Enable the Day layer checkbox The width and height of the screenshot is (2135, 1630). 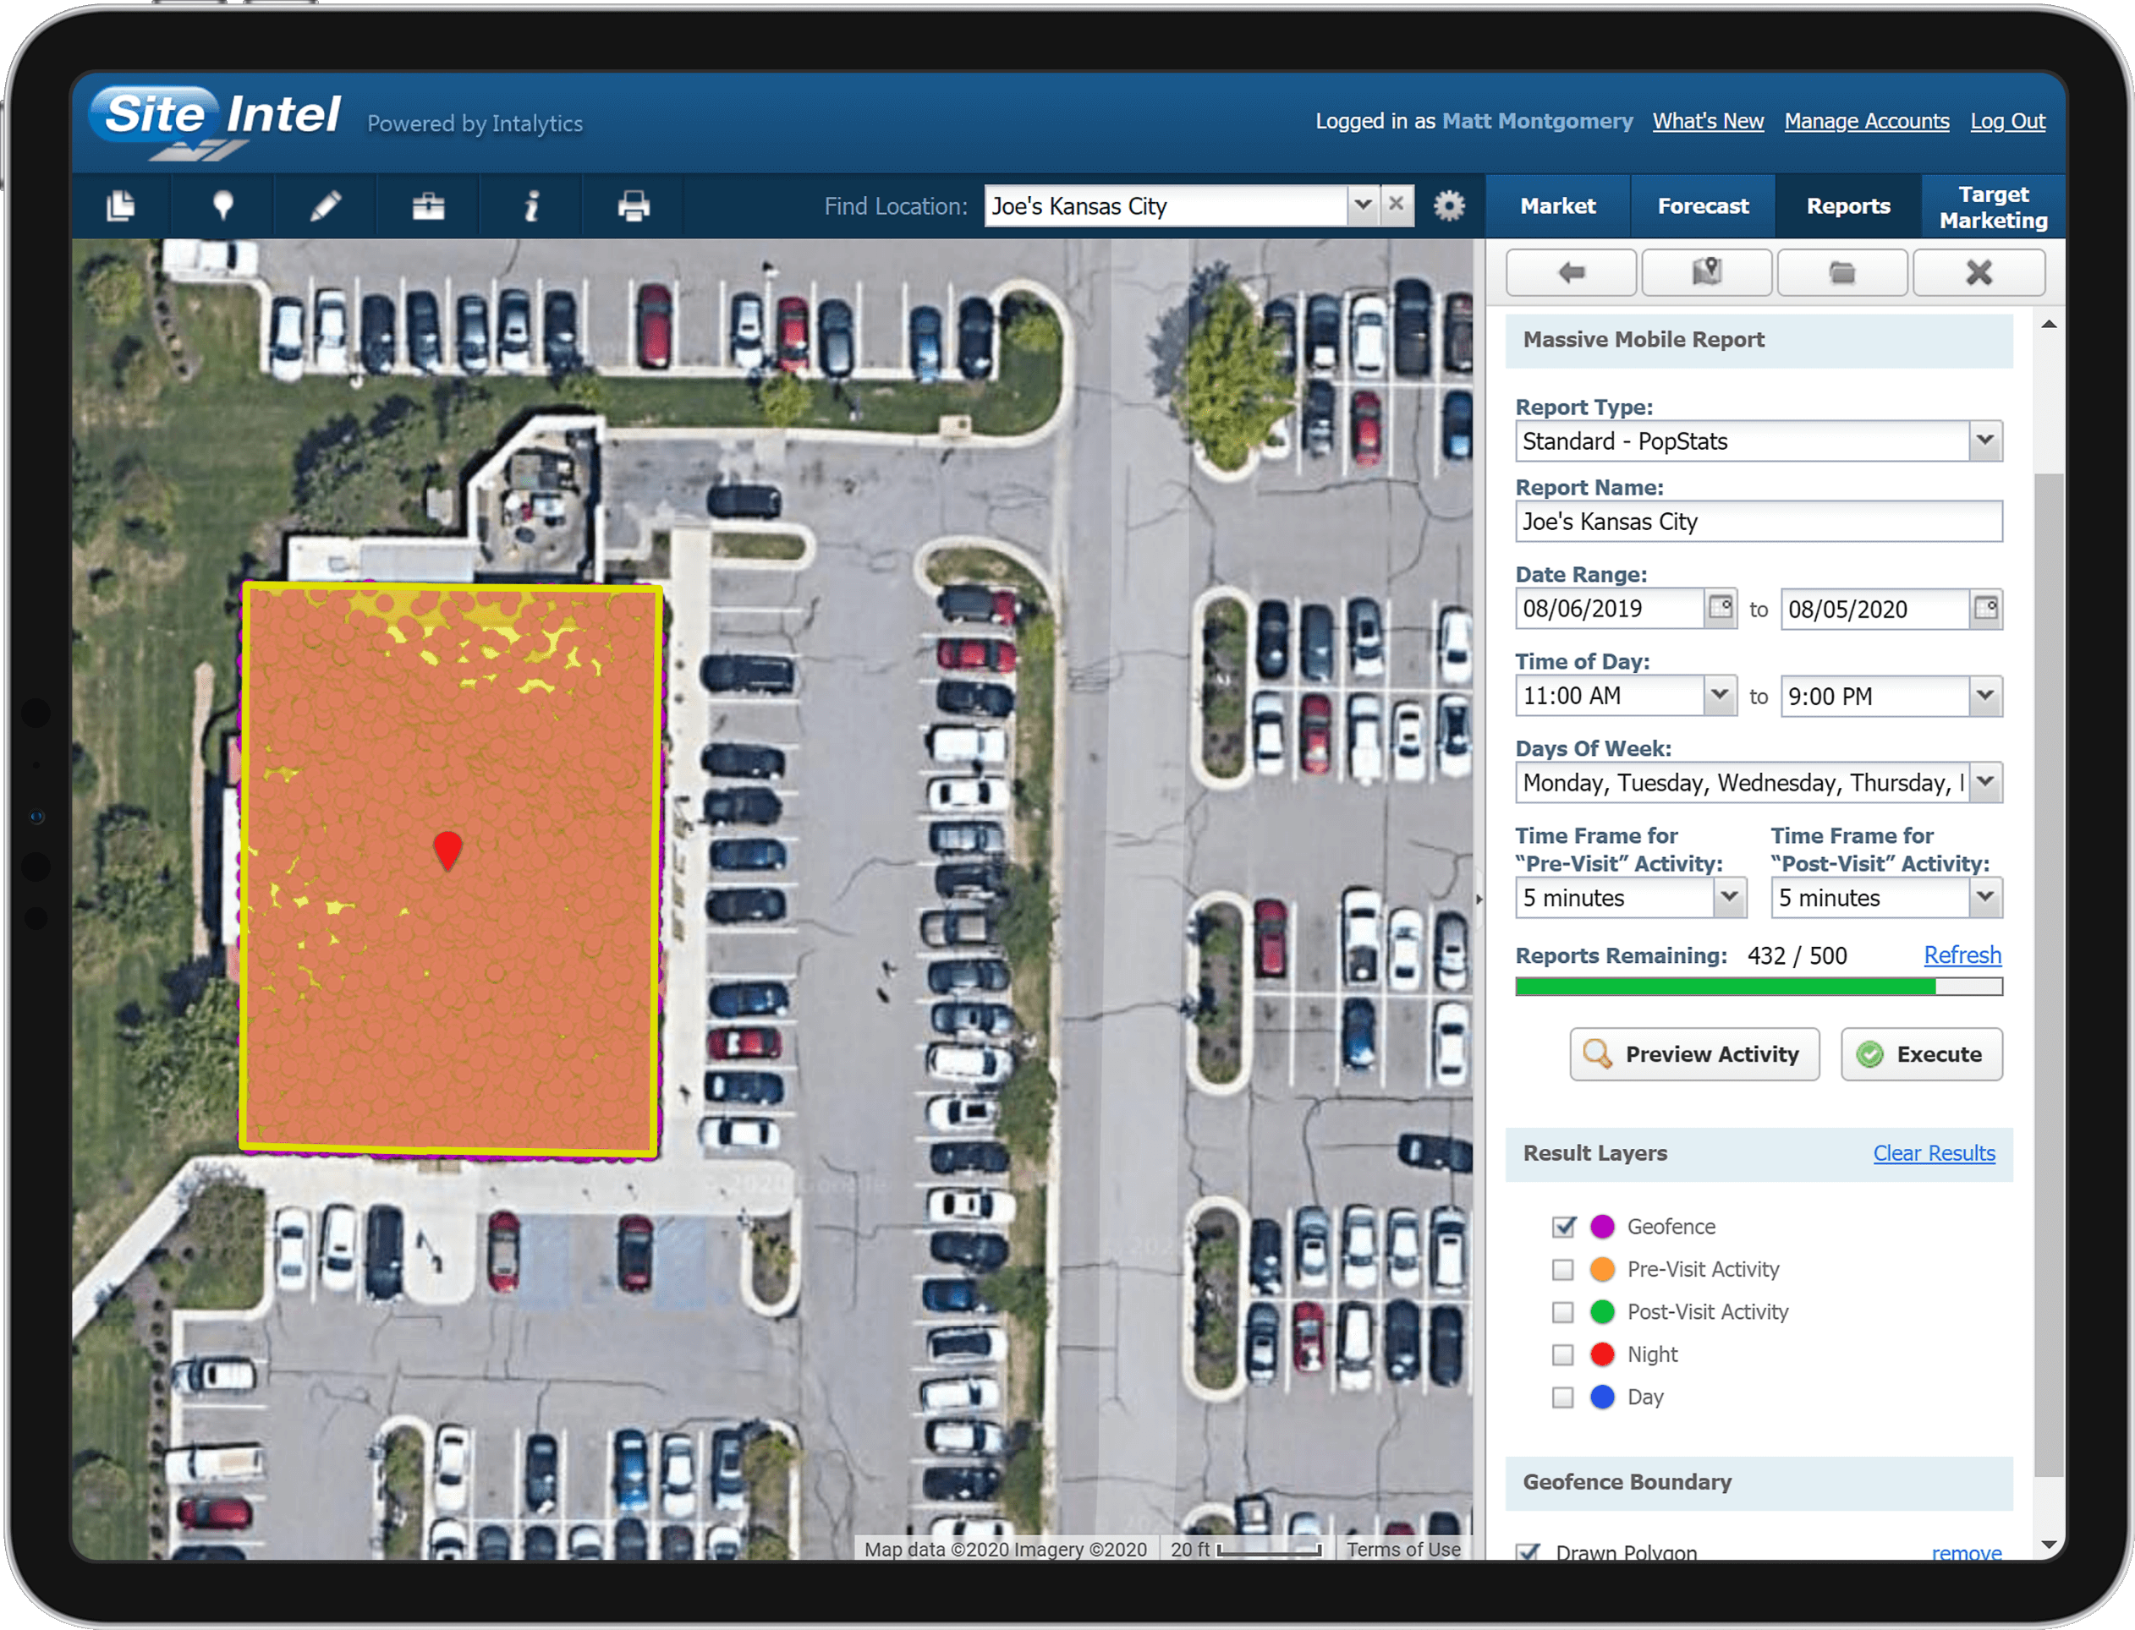1563,1398
